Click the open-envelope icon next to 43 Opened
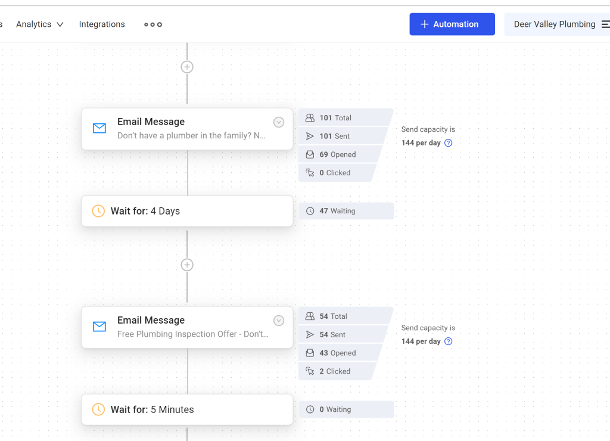This screenshot has width=610, height=441. pyautogui.click(x=310, y=353)
